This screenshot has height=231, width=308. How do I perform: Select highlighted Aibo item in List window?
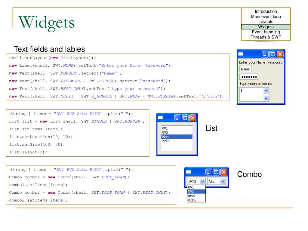[x=177, y=137]
